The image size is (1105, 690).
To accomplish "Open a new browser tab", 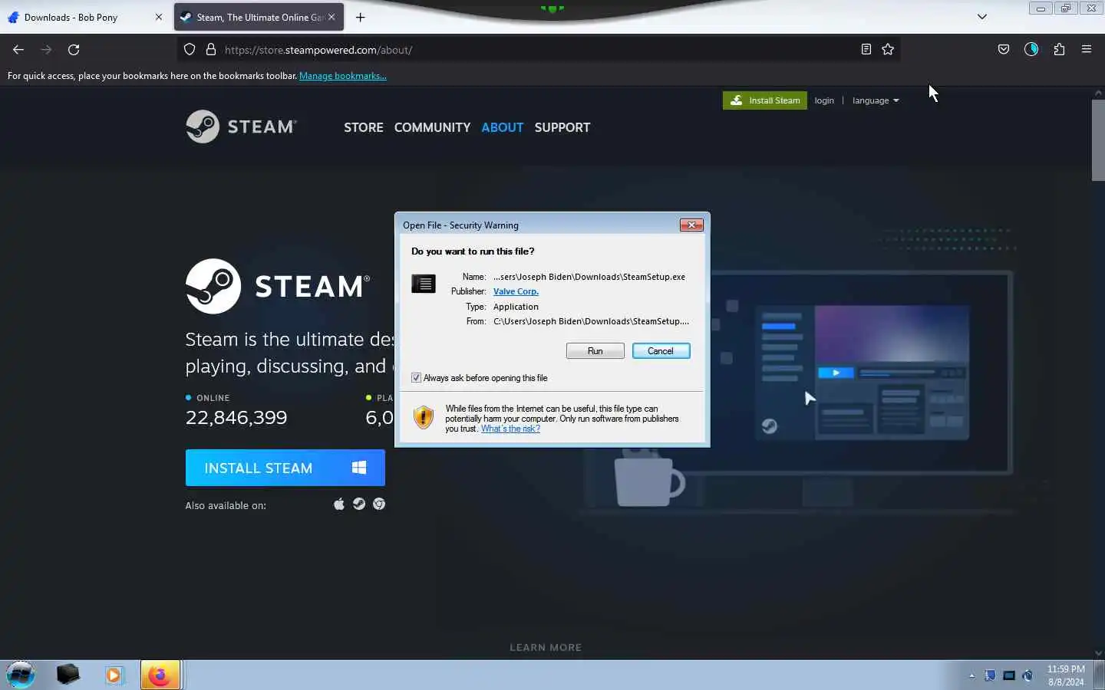I will pos(361,17).
